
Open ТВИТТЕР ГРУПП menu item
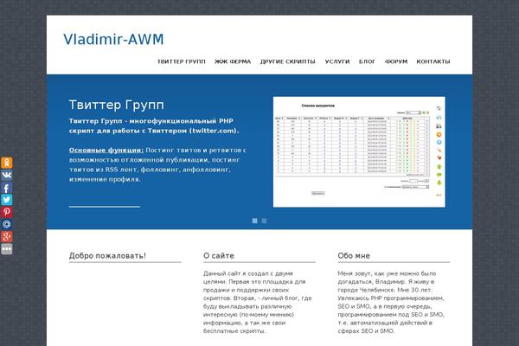click(182, 61)
